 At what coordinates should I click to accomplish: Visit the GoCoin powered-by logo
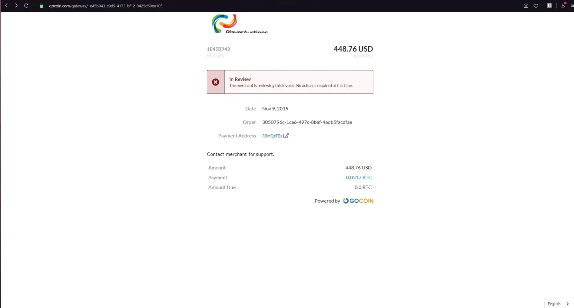(358, 201)
